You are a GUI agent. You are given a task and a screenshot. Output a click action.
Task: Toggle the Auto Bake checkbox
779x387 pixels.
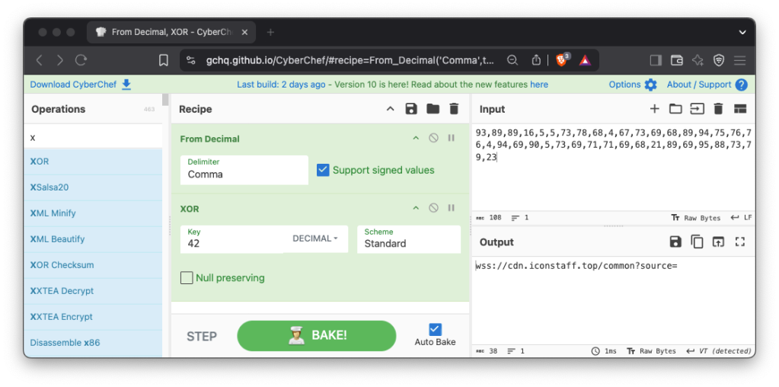(435, 329)
